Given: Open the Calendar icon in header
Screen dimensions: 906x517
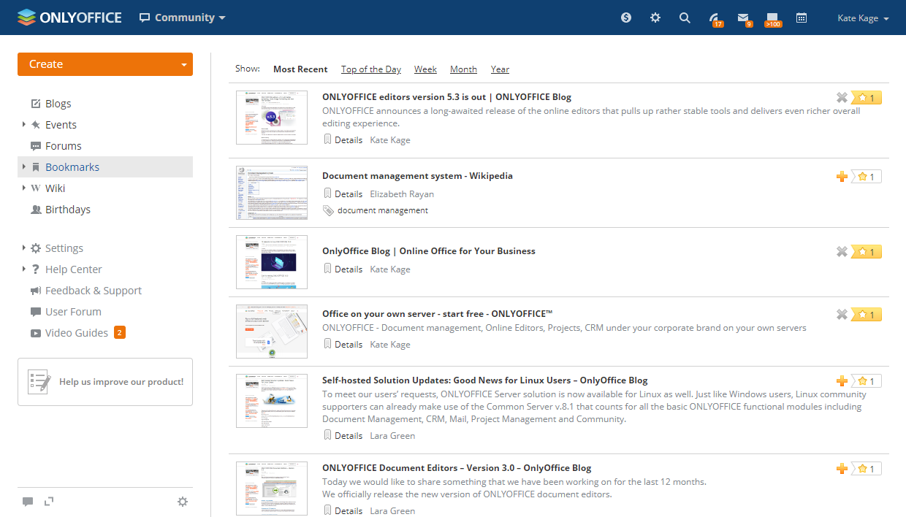Looking at the screenshot, I should (x=802, y=18).
